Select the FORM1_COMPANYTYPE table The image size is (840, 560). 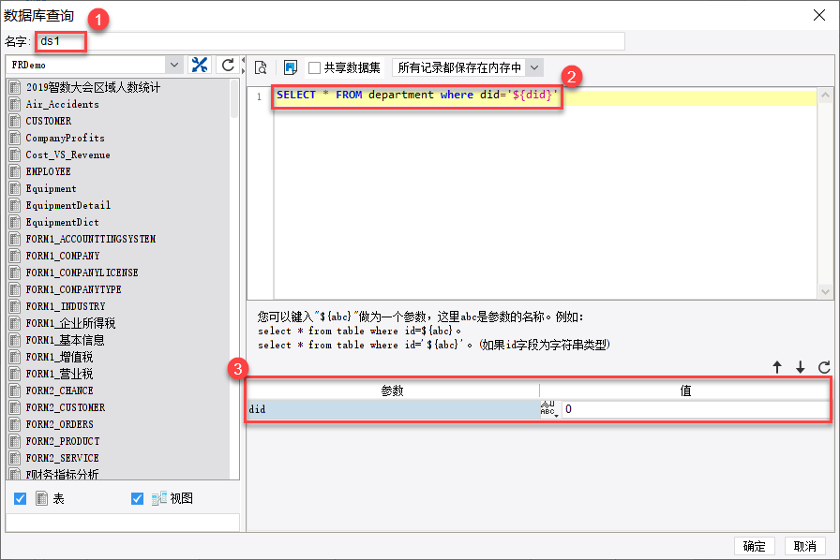[73, 289]
